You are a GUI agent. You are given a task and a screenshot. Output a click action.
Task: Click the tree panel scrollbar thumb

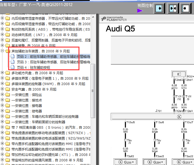[93, 91]
